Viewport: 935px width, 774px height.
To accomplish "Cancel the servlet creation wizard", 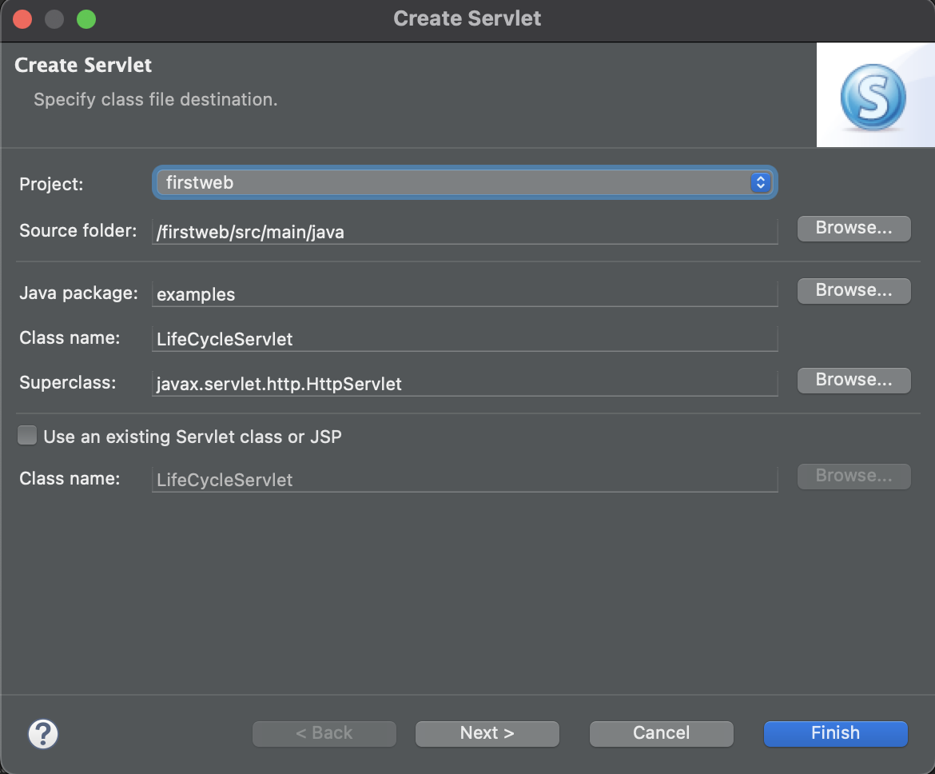I will 661,733.
